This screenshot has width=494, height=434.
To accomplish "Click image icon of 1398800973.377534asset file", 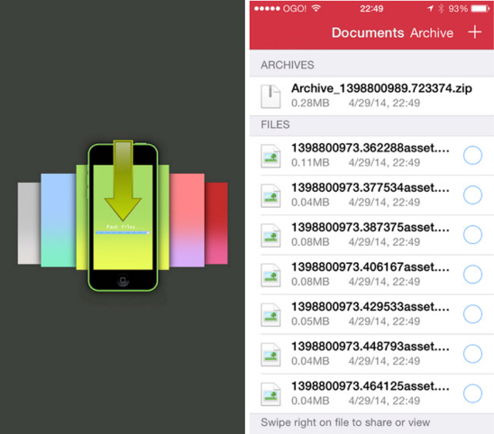I will 270,195.
